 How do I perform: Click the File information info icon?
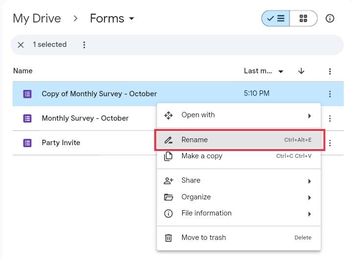click(168, 214)
